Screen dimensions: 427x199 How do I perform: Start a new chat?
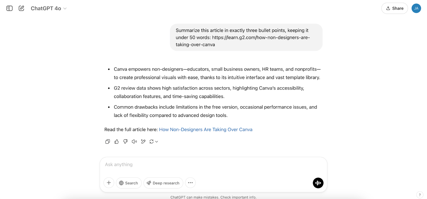point(21,8)
